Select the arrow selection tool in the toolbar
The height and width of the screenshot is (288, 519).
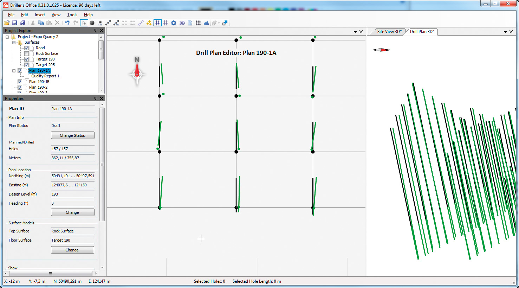[x=84, y=23]
